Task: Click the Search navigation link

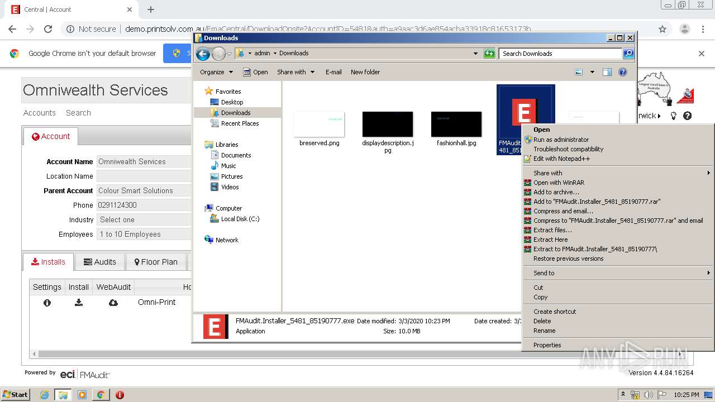Action: tap(78, 113)
